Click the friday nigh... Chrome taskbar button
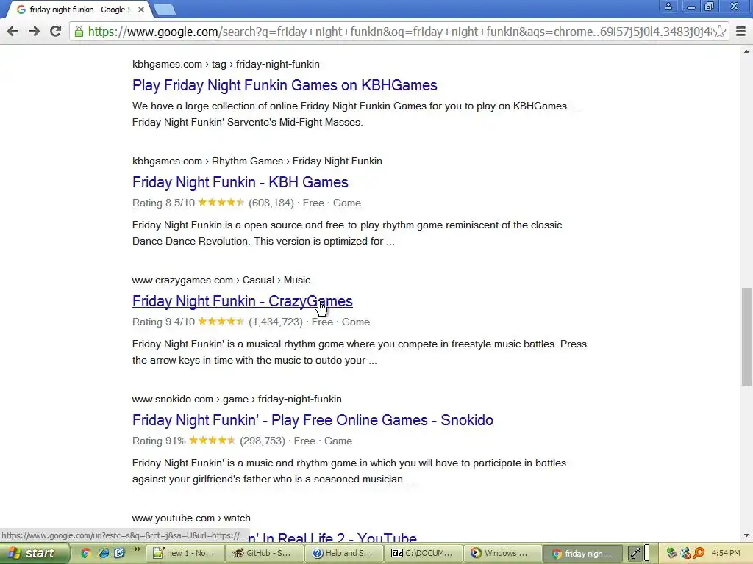753x564 pixels. coord(583,553)
